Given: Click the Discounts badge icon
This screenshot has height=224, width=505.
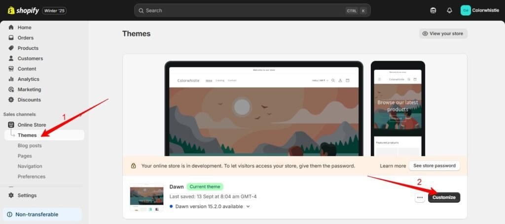Looking at the screenshot, I should 11,99.
